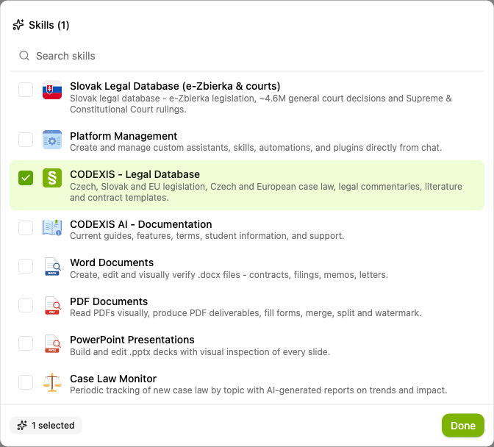The width and height of the screenshot is (494, 447).
Task: Click the sparkle icon in 1 selected badge
Action: click(x=22, y=426)
